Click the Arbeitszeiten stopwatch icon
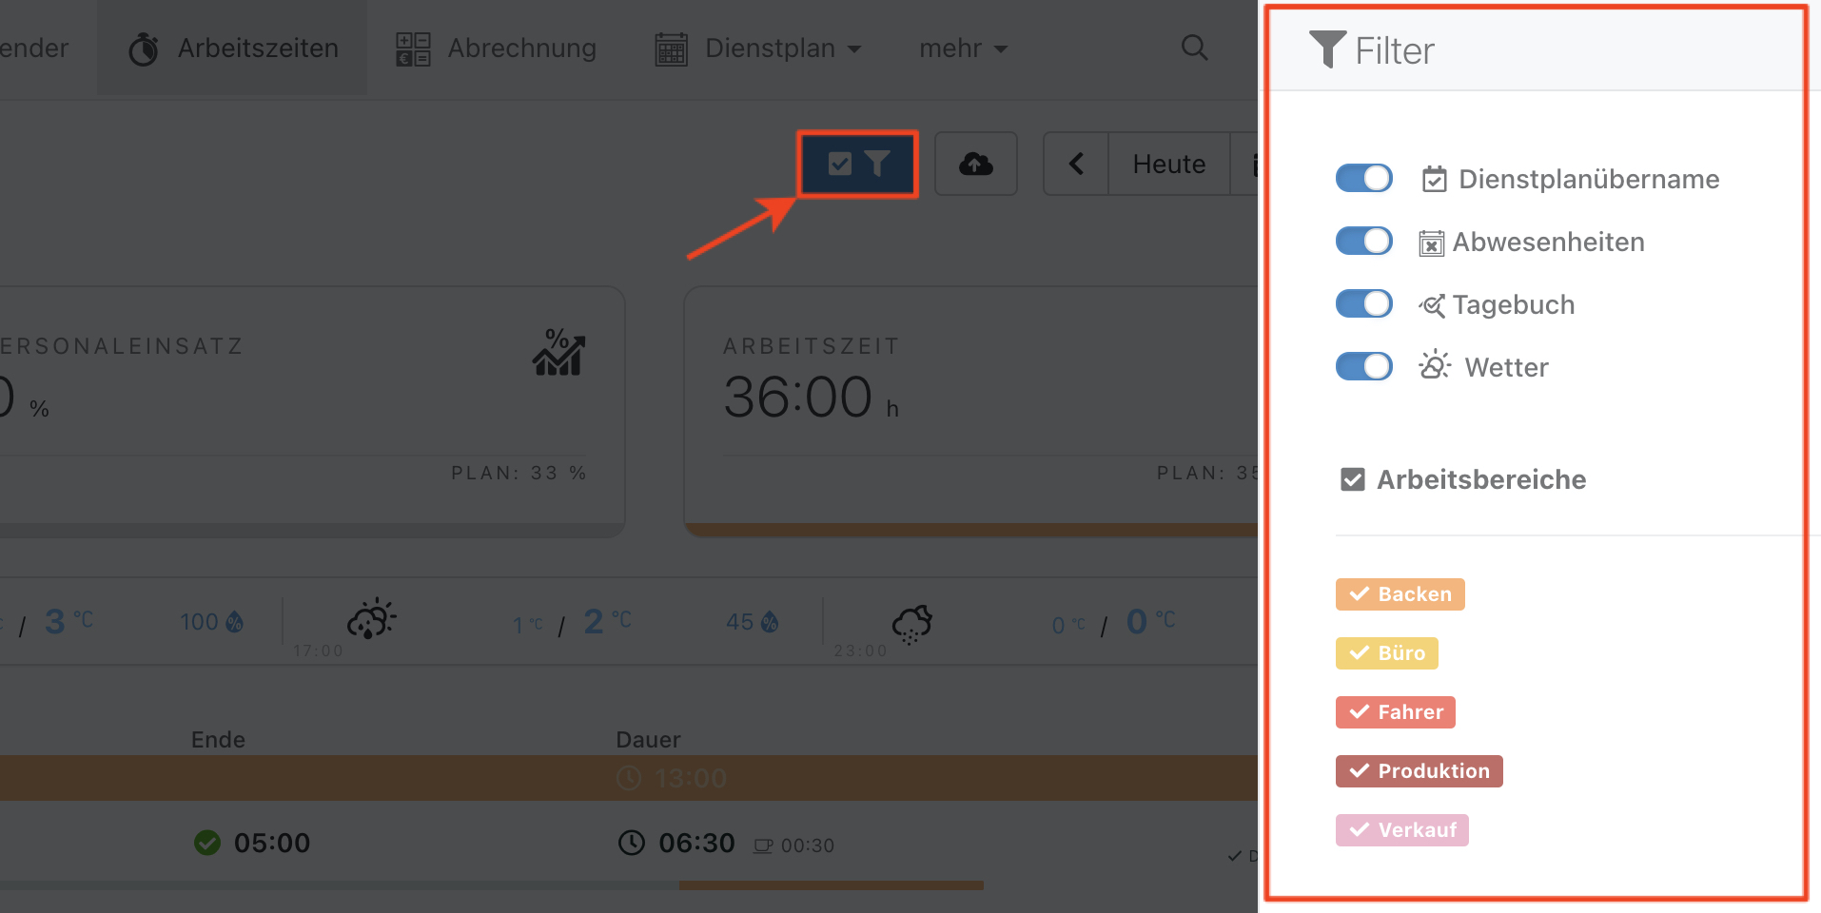The image size is (1821, 913). pyautogui.click(x=144, y=49)
